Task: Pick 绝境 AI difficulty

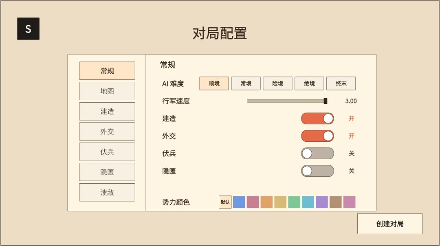Action: (x=309, y=83)
